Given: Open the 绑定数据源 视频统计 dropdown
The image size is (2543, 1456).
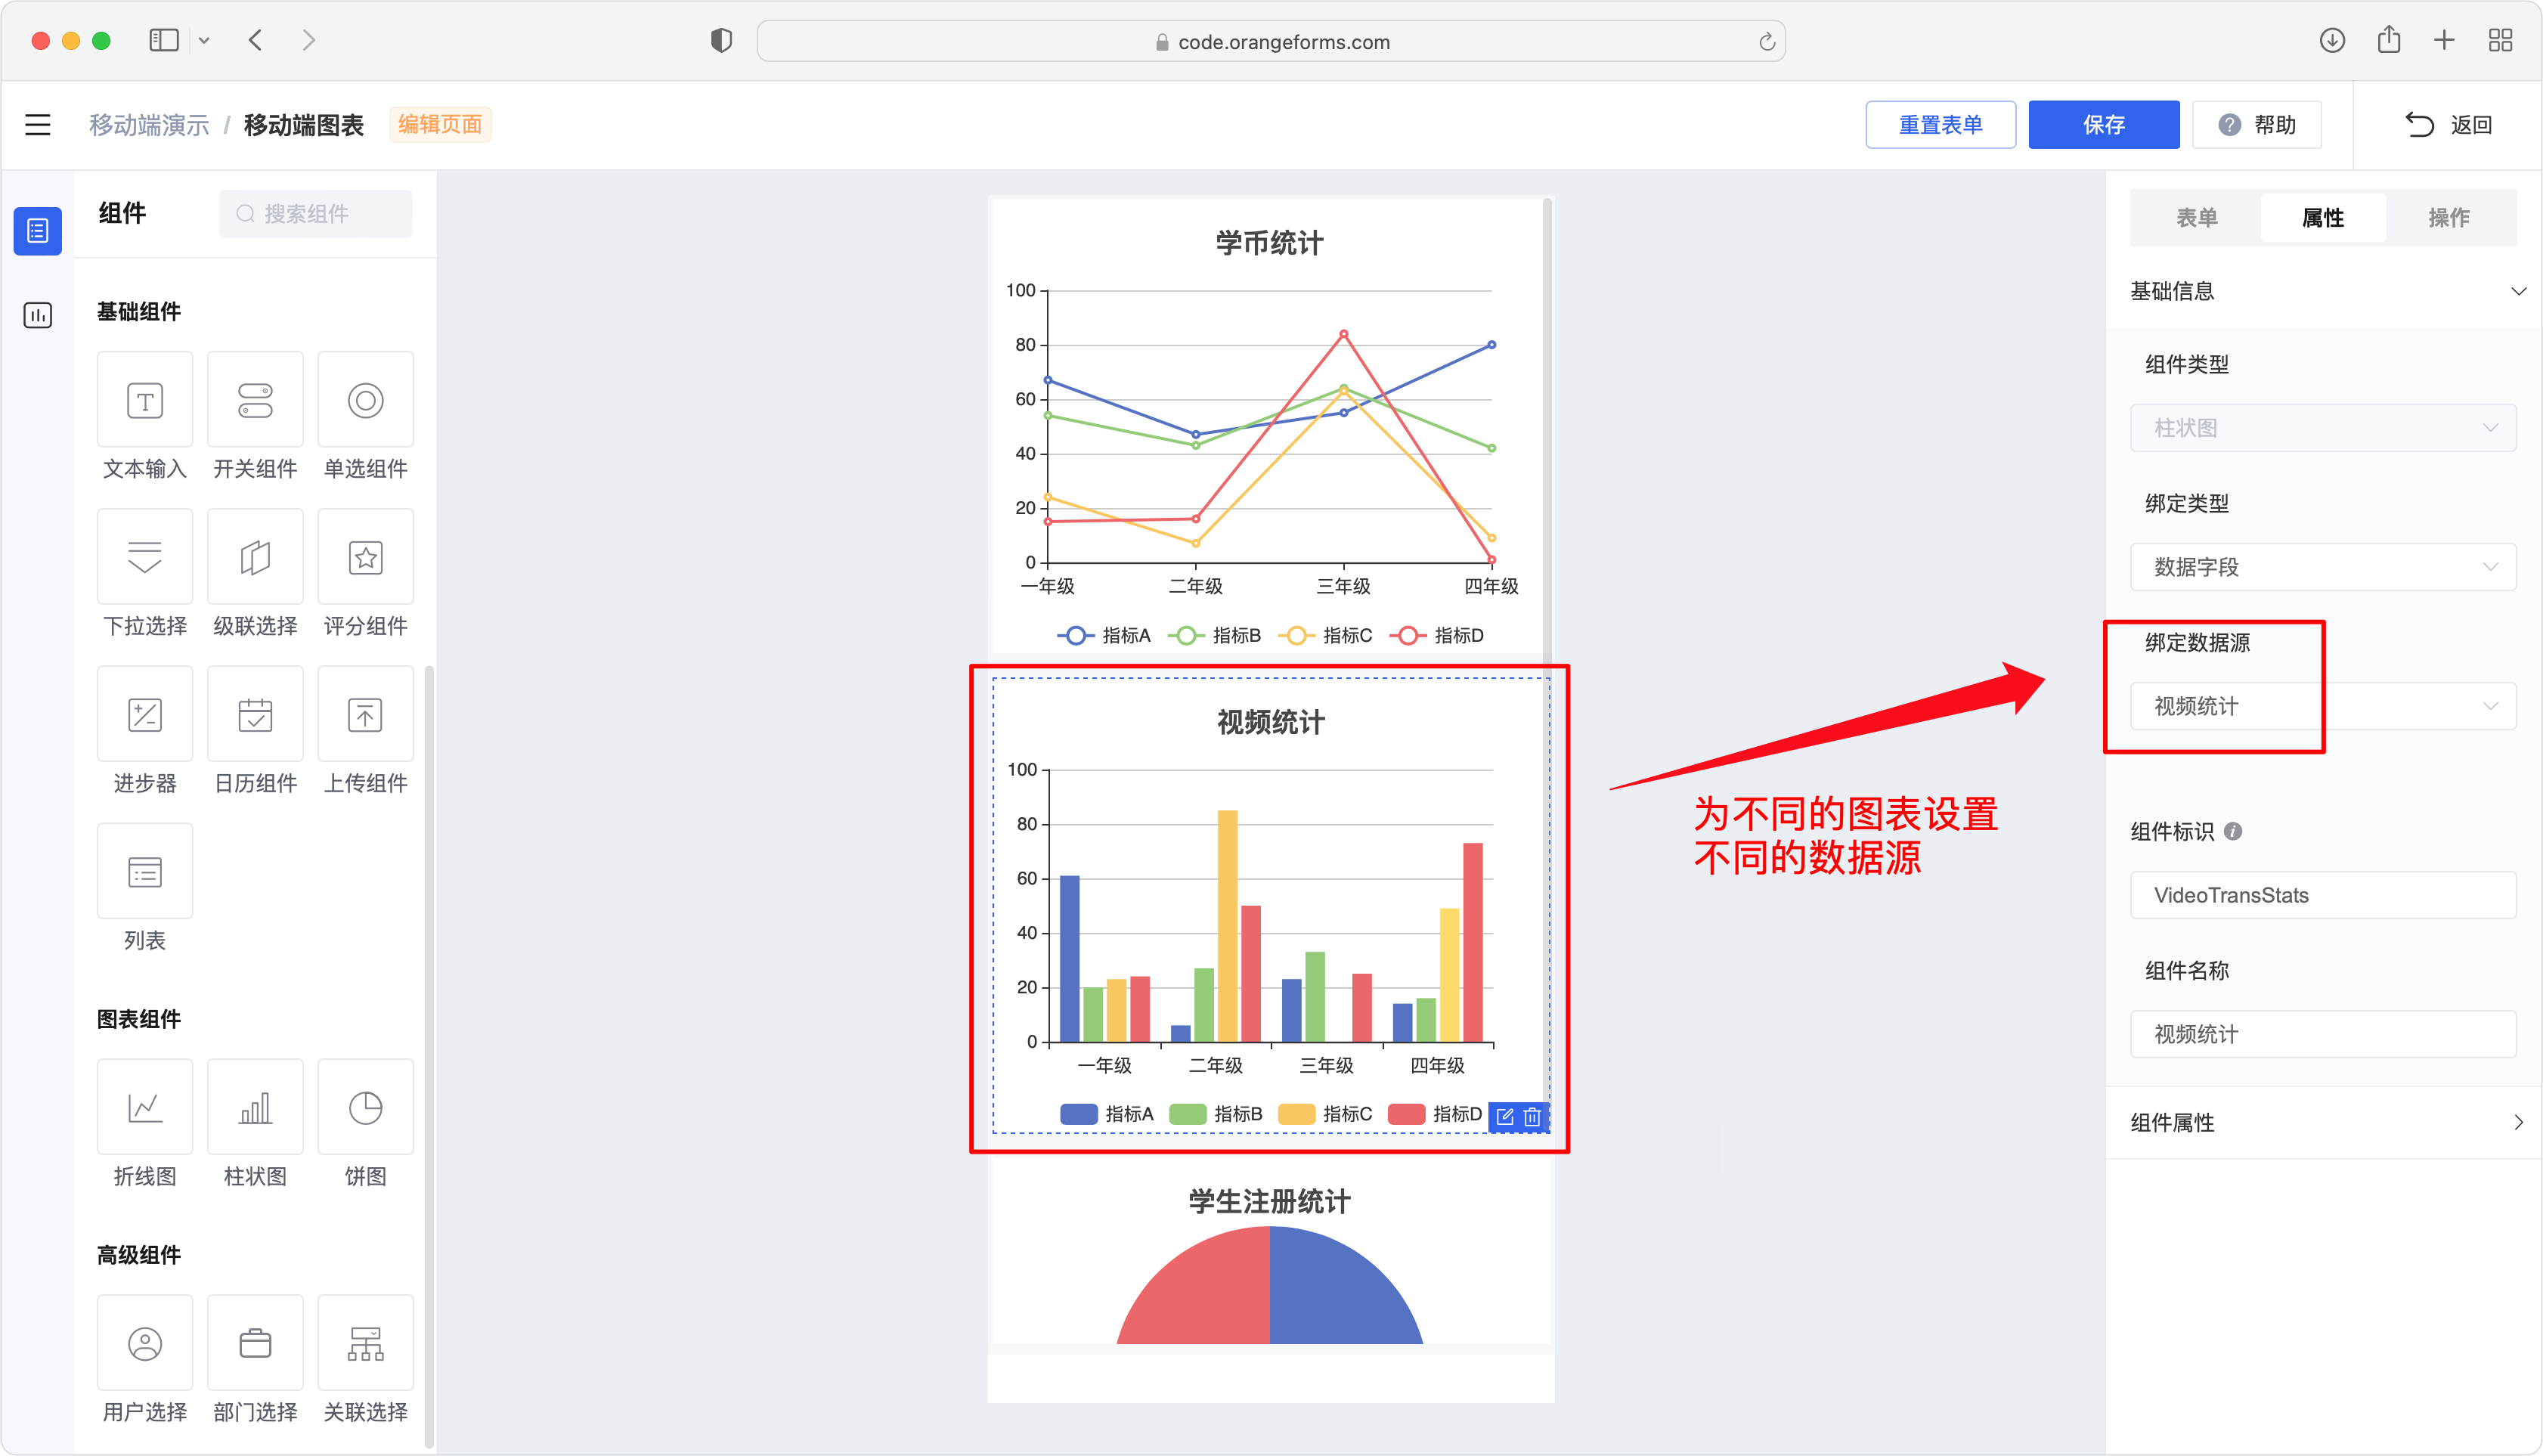Looking at the screenshot, I should [2322, 706].
